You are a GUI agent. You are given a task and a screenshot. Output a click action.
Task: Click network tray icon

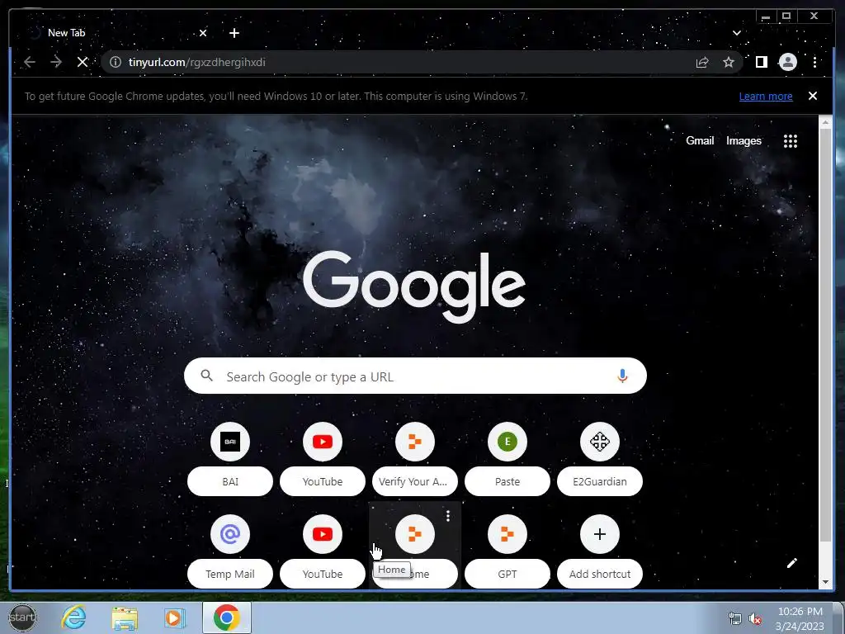[734, 618]
